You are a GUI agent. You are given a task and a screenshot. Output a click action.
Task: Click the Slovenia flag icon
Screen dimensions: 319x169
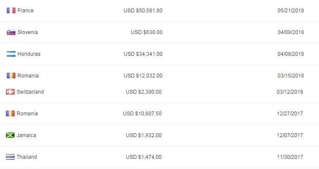[11, 32]
